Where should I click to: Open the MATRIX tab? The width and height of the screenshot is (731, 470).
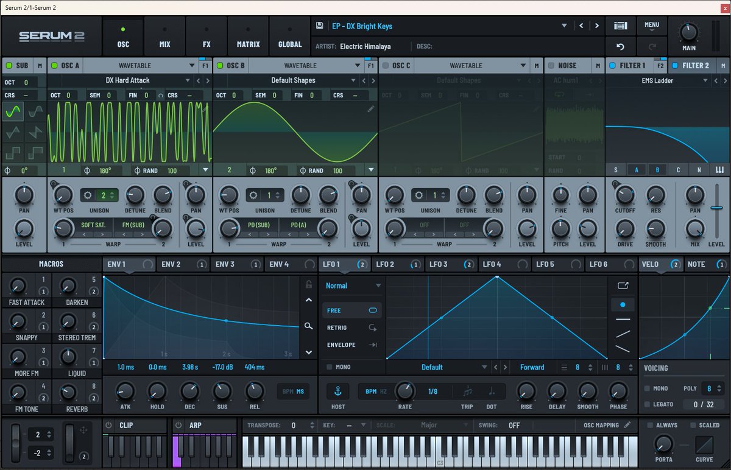(248, 37)
